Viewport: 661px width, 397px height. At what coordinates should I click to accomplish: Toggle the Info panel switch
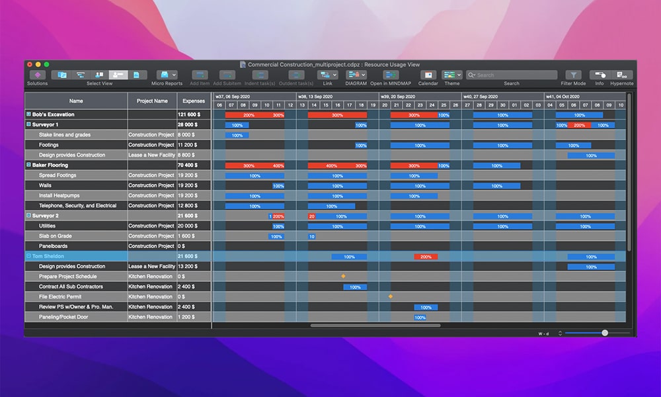(x=599, y=75)
